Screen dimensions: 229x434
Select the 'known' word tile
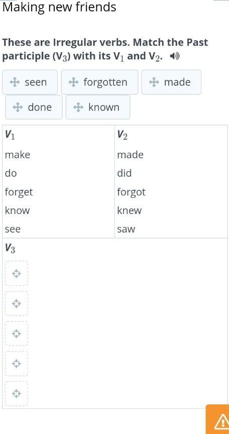(98, 107)
